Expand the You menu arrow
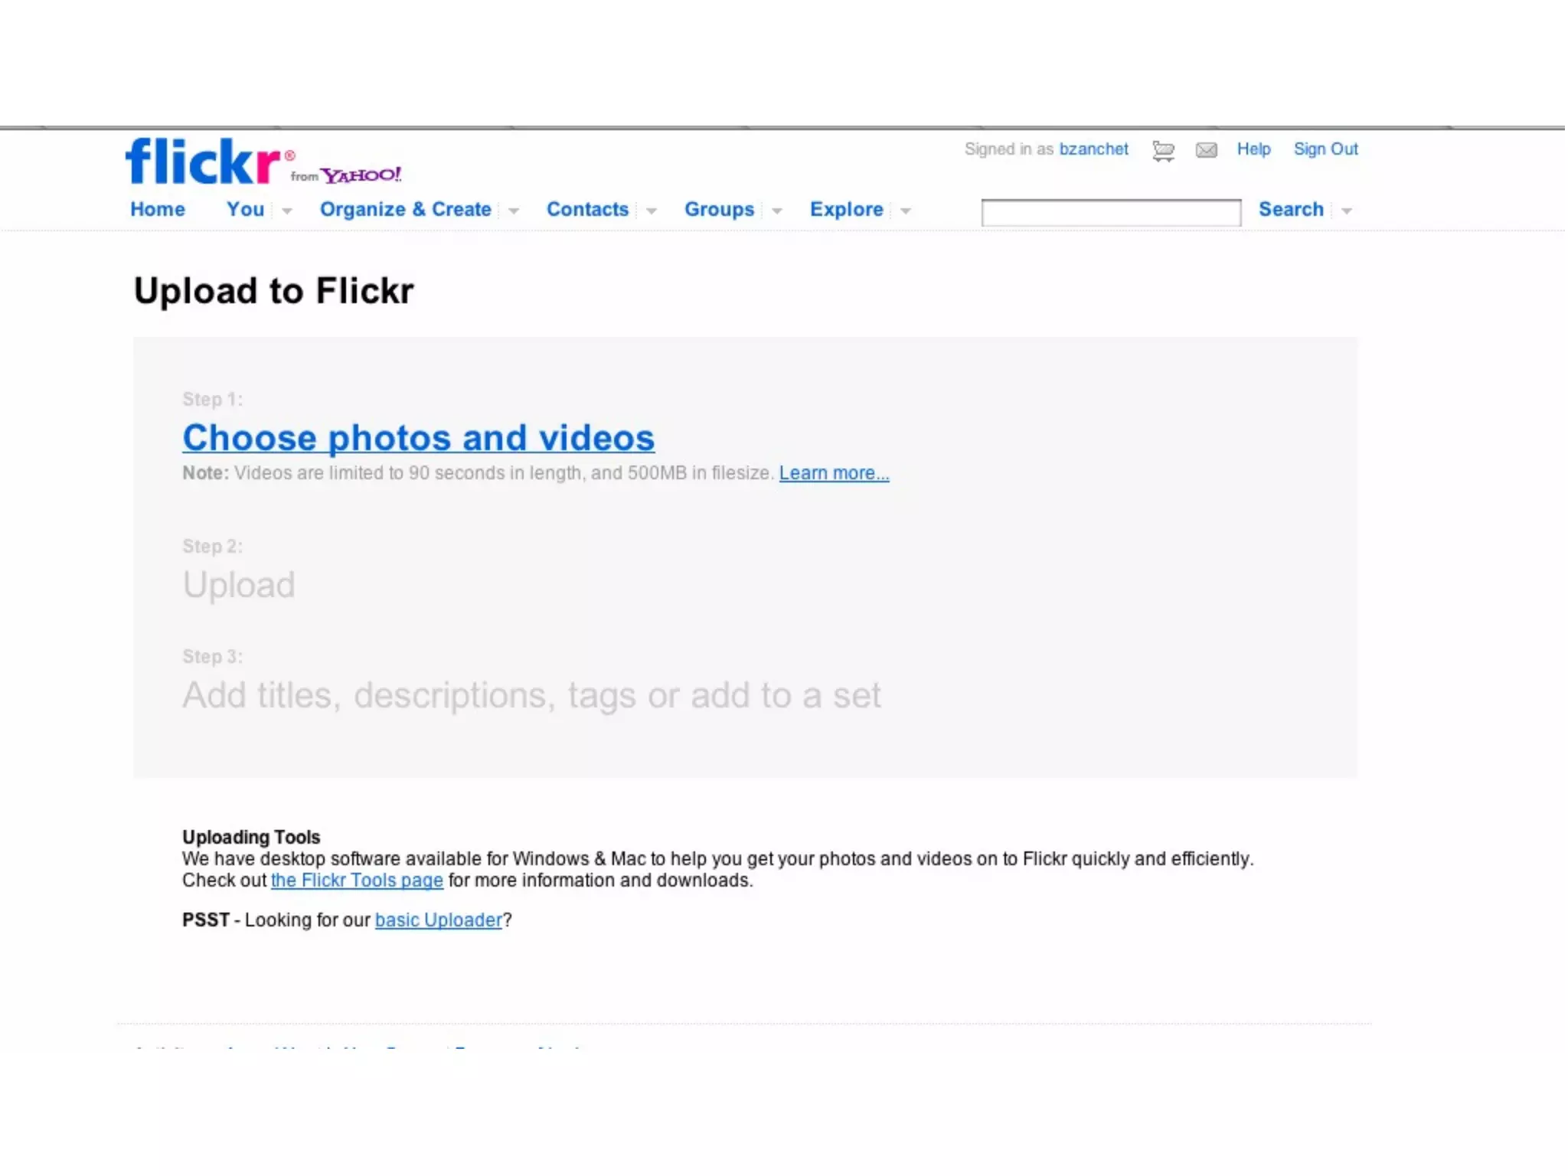Image resolution: width=1568 pixels, height=1176 pixels. pos(287,211)
